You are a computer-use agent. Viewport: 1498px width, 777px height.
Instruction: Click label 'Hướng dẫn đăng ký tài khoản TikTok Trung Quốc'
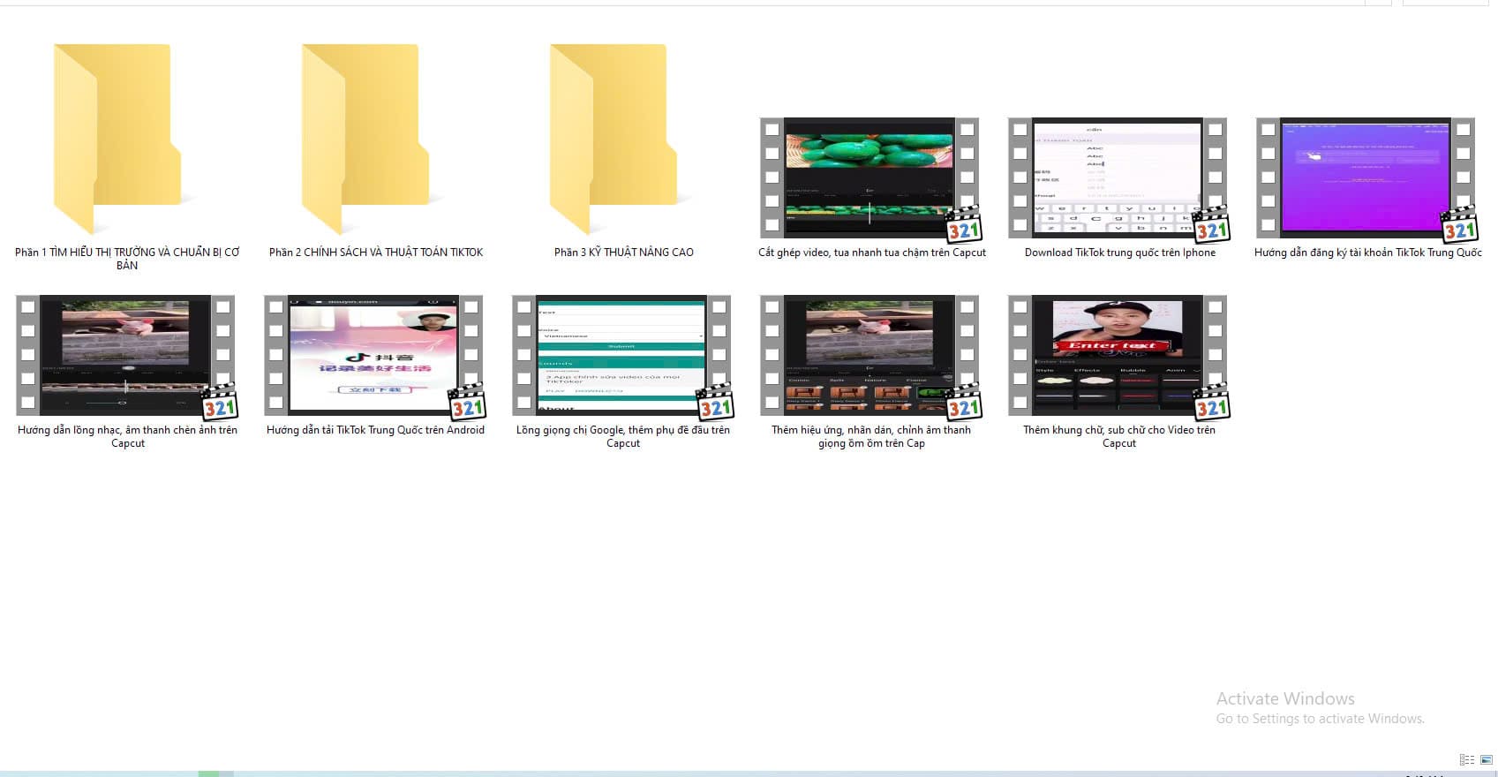[x=1367, y=253]
